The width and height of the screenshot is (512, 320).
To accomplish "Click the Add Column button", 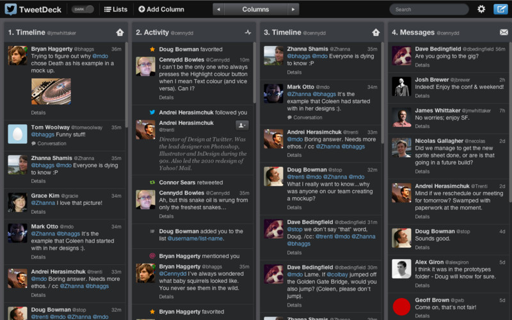I will pyautogui.click(x=161, y=10).
